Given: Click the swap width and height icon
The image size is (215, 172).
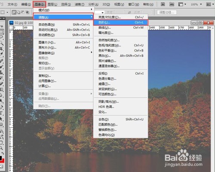Looking at the screenshot, I should pos(129,12).
